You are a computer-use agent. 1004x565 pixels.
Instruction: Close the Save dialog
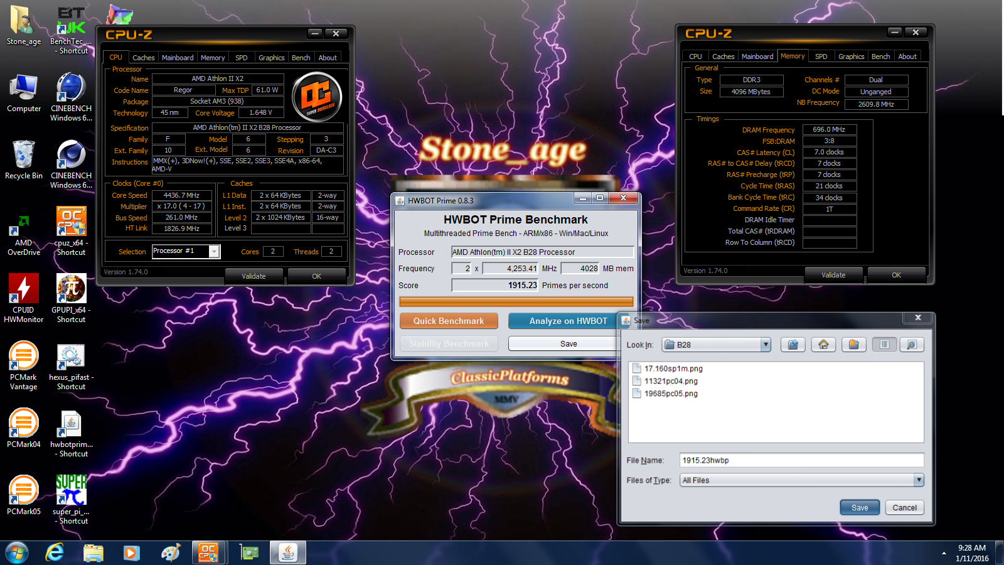917,318
